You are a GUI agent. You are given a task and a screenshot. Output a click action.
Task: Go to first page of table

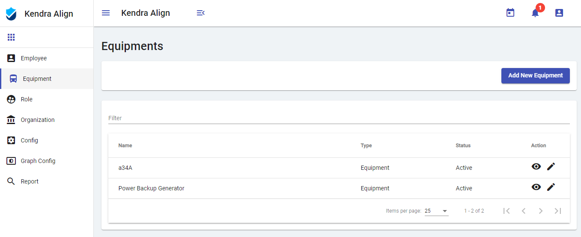pyautogui.click(x=507, y=210)
